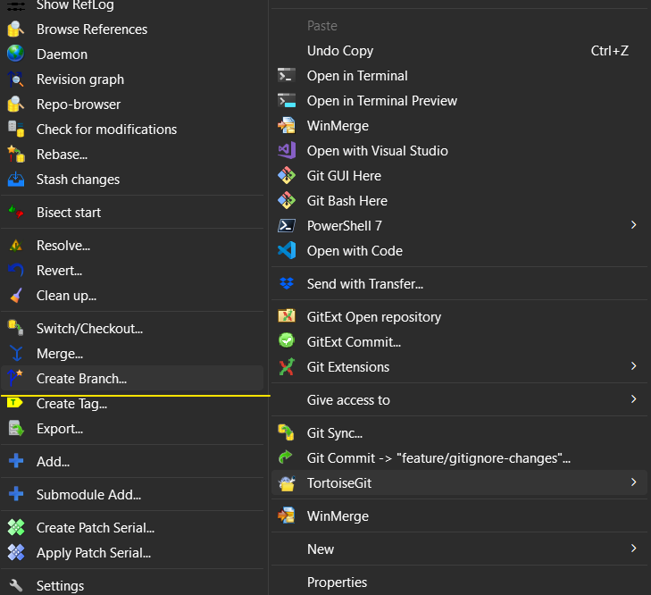Click the blue Apply Patch Serial icon

pyautogui.click(x=16, y=552)
